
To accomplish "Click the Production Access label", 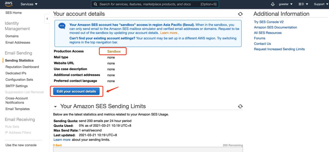I will tap(69, 51).
